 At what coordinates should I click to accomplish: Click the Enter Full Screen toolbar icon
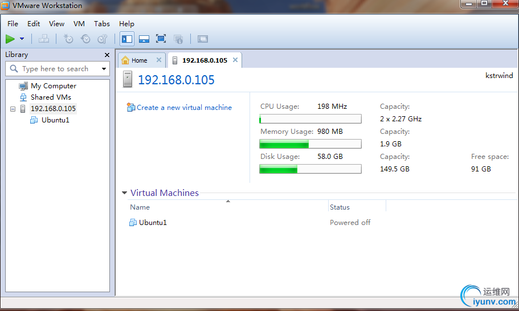tap(161, 39)
